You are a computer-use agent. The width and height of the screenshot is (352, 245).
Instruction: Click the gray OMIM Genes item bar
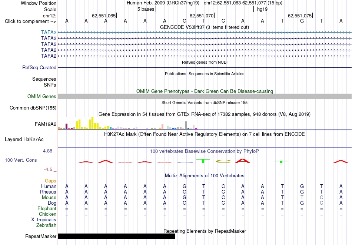tap(205, 96)
